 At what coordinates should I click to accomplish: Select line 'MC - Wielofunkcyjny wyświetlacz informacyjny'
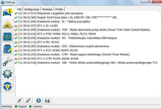[68, 38]
